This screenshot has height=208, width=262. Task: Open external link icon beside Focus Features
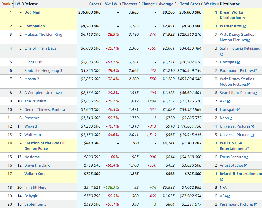[247, 157]
